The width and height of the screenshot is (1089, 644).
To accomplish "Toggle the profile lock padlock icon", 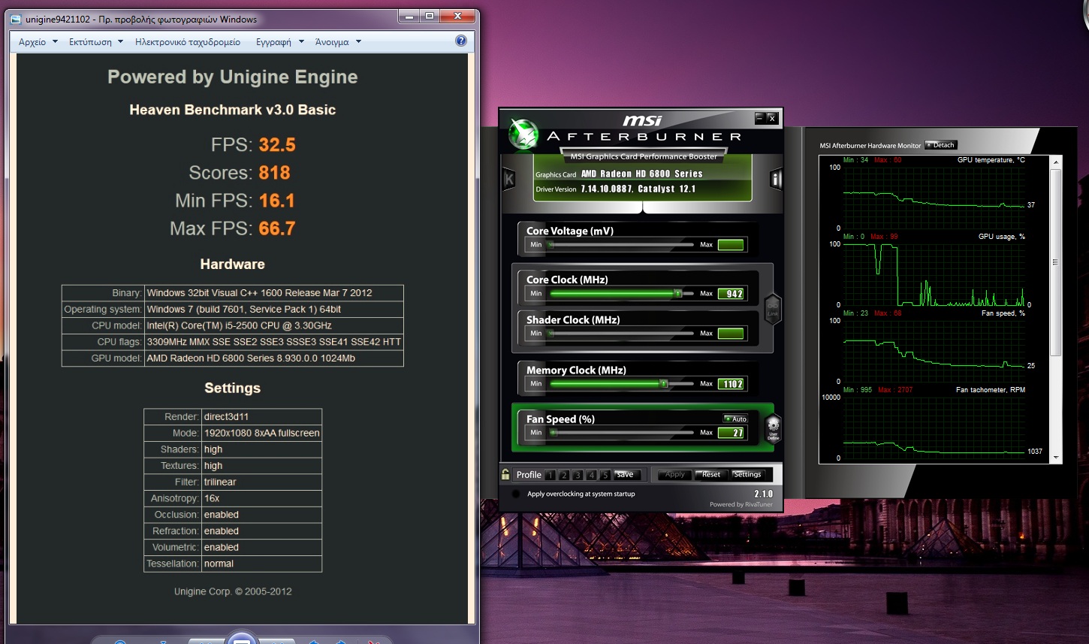I will click(x=505, y=474).
